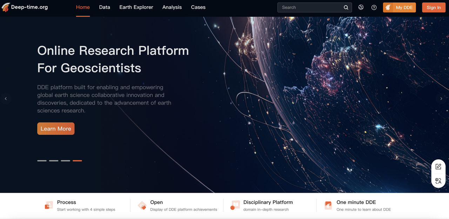Open the Open achievements link

pos(156,202)
